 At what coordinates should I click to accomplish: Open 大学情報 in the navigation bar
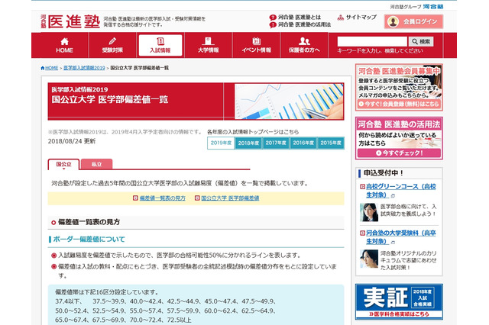point(209,46)
